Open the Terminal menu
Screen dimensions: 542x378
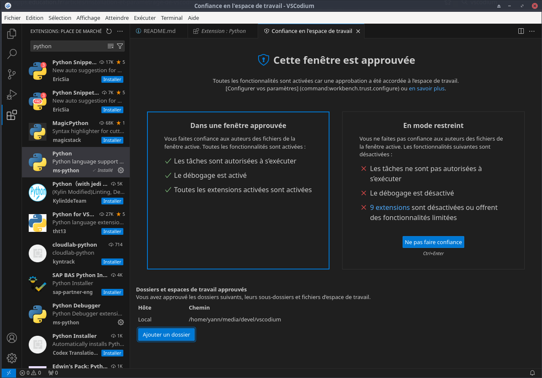172,18
